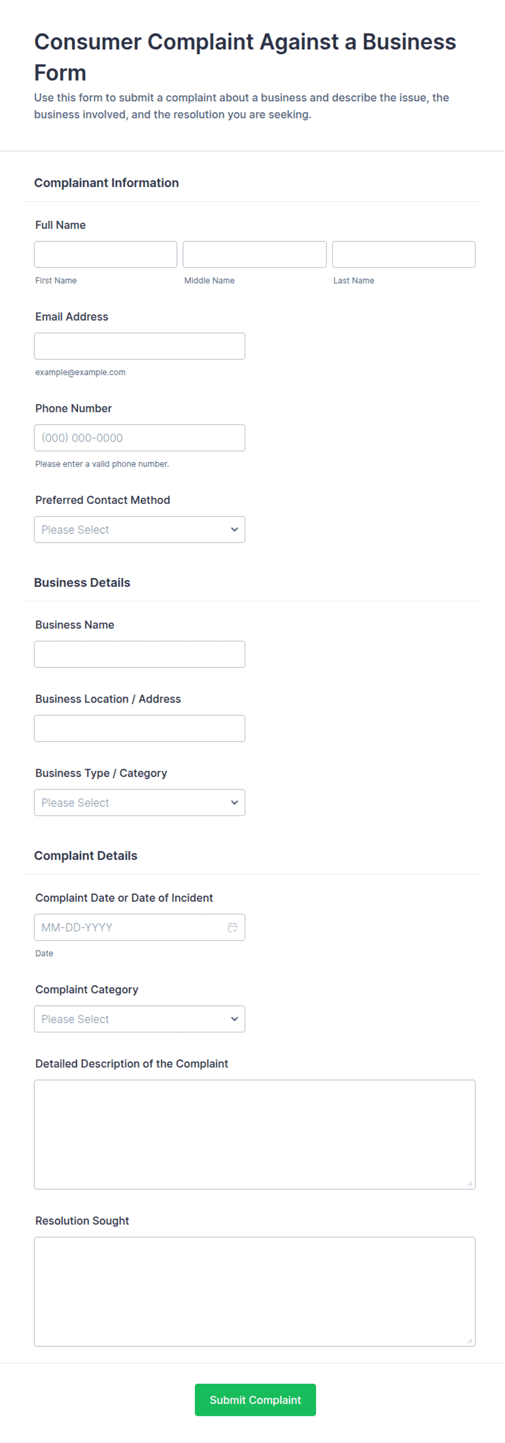Select the Last Name text box
Image resolution: width=505 pixels, height=1443 pixels.
pyautogui.click(x=404, y=254)
